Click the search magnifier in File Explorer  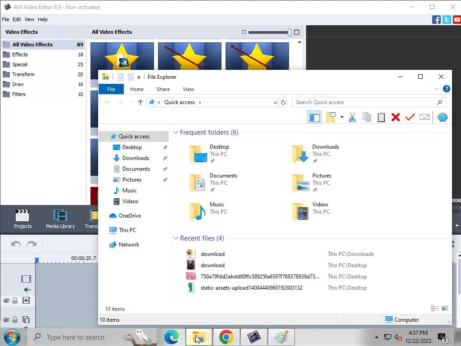(439, 102)
